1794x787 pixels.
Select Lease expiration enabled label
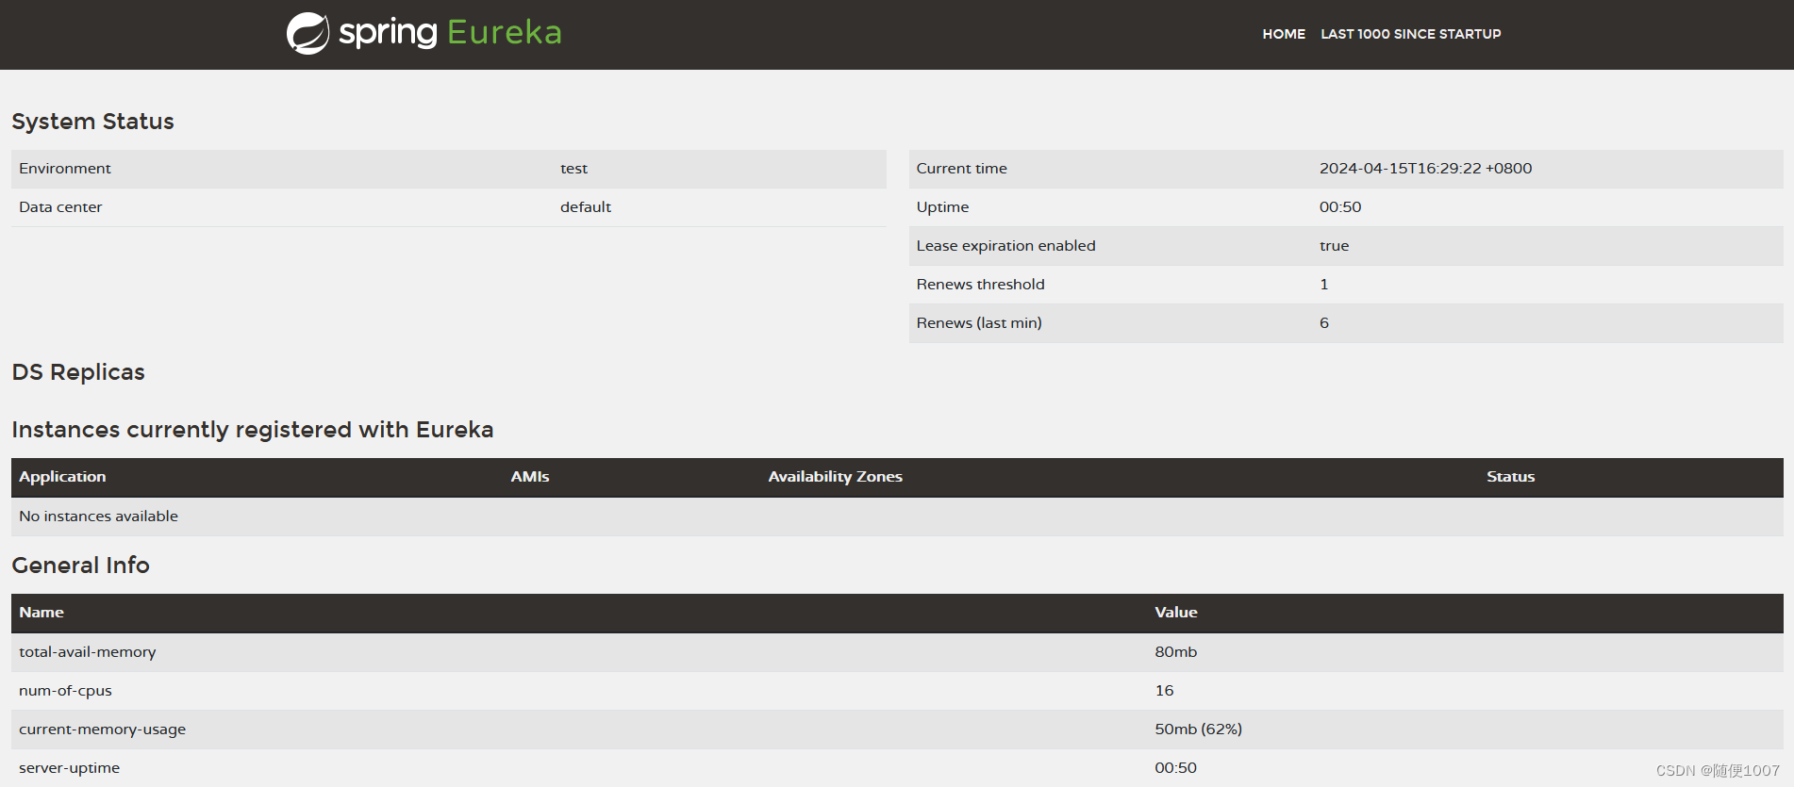click(1005, 246)
